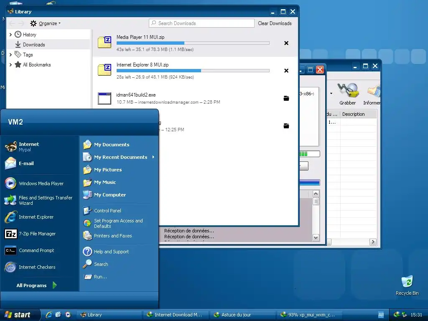This screenshot has width=428, height=321.
Task: Click Windows Media Player quick launch icon
Action: click(x=68, y=315)
